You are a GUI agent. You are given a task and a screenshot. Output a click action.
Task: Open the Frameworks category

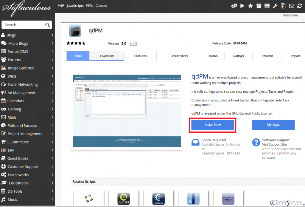27,175
